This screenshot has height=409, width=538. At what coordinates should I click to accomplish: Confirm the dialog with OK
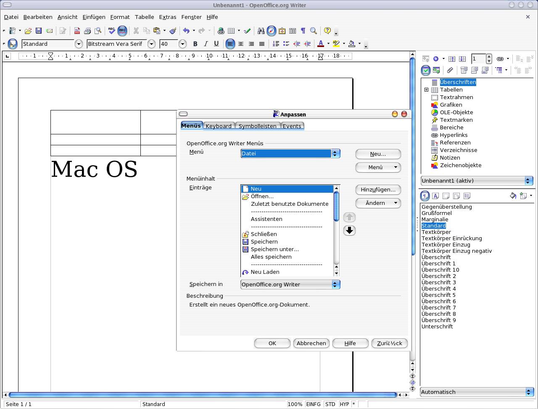[x=272, y=343]
